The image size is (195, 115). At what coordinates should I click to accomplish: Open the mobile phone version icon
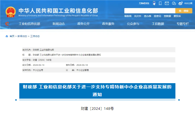(160, 3)
